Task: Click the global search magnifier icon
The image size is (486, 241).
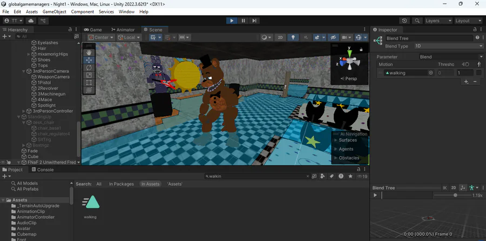Action: pyautogui.click(x=417, y=21)
